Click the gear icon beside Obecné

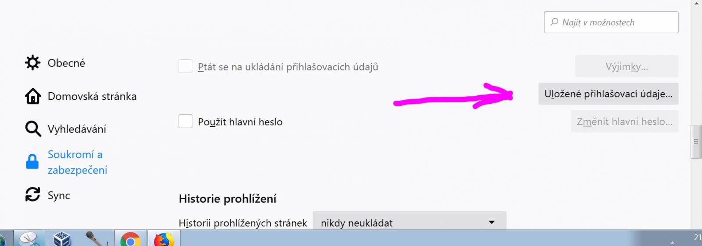coord(33,63)
